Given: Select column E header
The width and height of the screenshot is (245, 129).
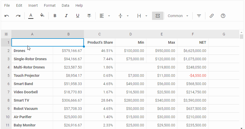Looking at the screenshot, I should (x=162, y=34).
